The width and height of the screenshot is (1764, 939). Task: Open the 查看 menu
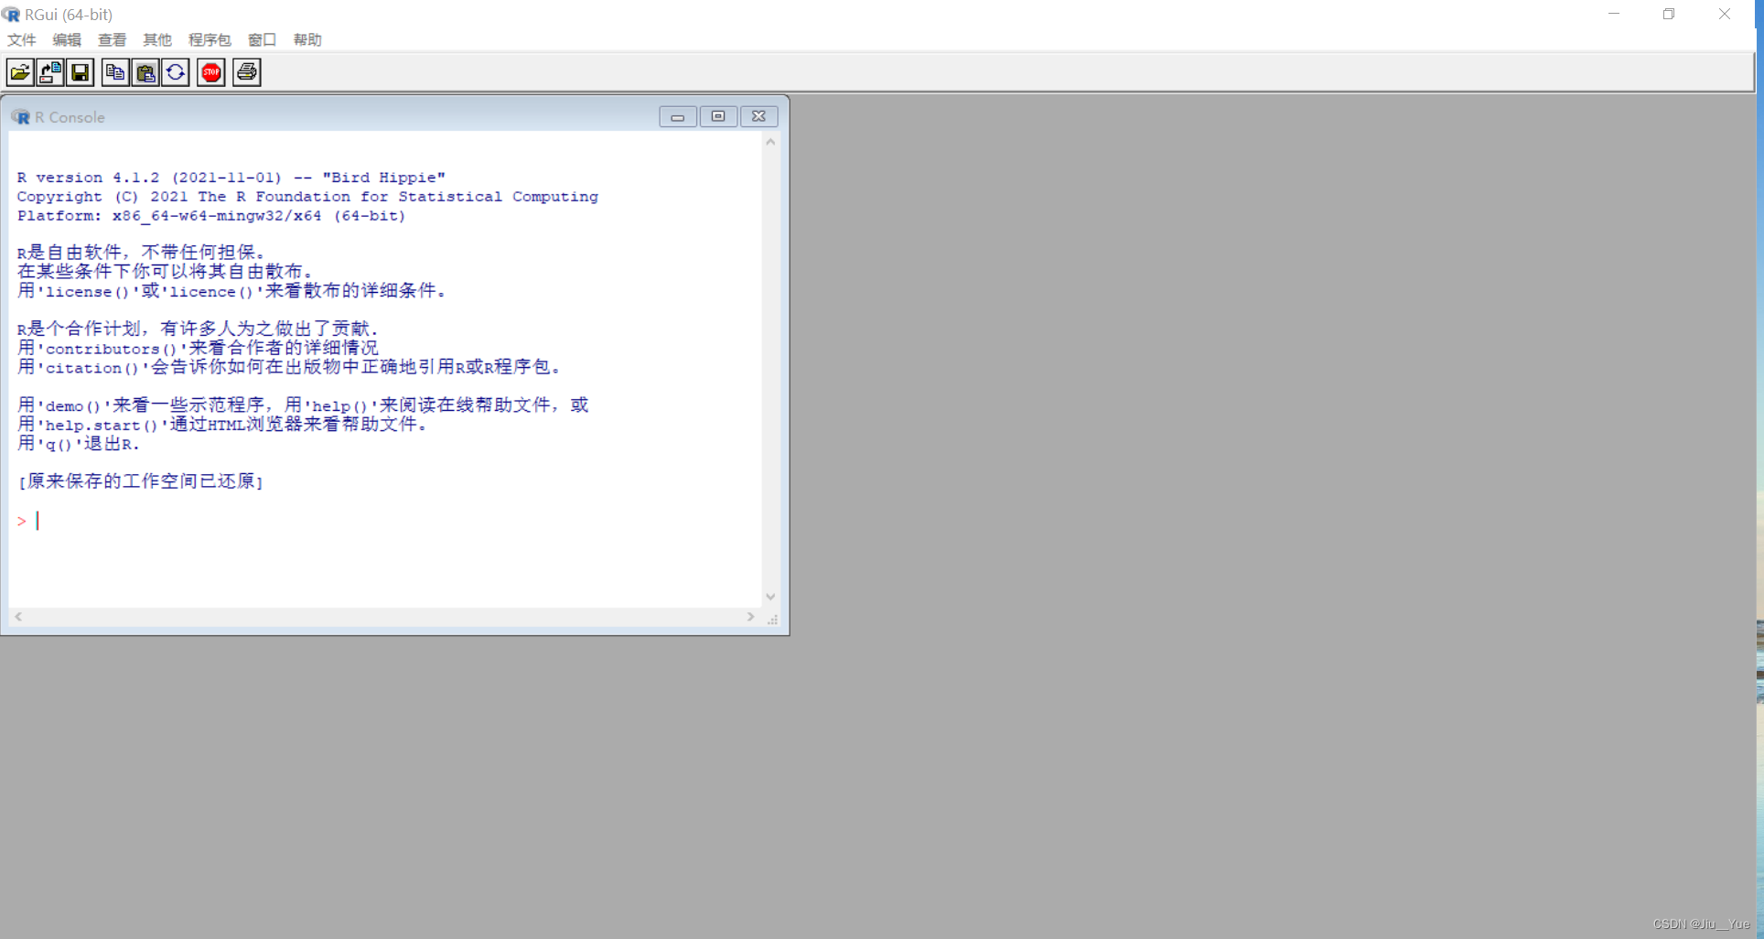point(113,40)
